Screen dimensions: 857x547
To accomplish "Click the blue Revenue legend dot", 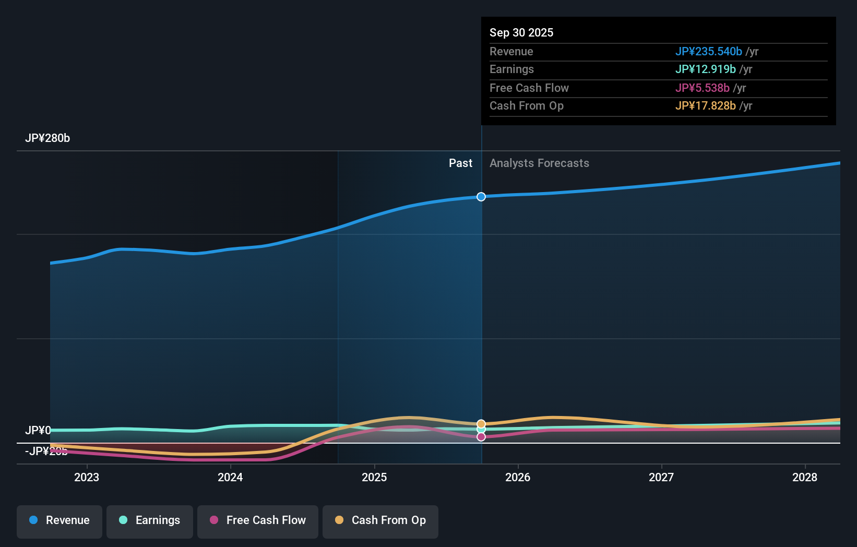I will point(33,520).
